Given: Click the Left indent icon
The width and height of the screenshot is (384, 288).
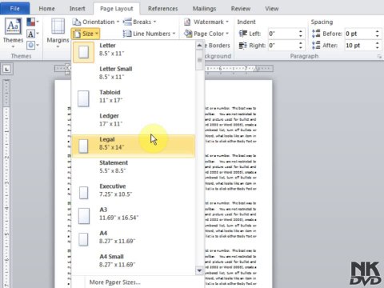Looking at the screenshot, I should pos(243,34).
